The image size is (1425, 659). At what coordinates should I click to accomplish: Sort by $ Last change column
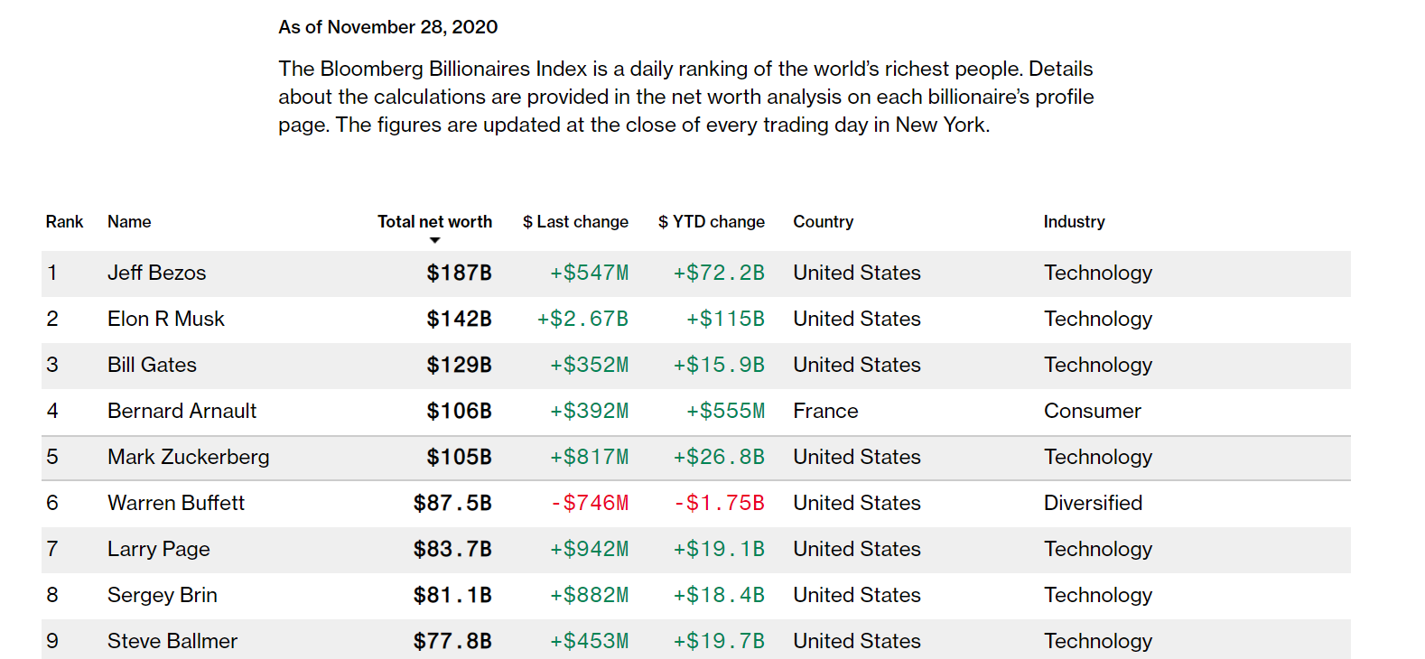(x=575, y=222)
